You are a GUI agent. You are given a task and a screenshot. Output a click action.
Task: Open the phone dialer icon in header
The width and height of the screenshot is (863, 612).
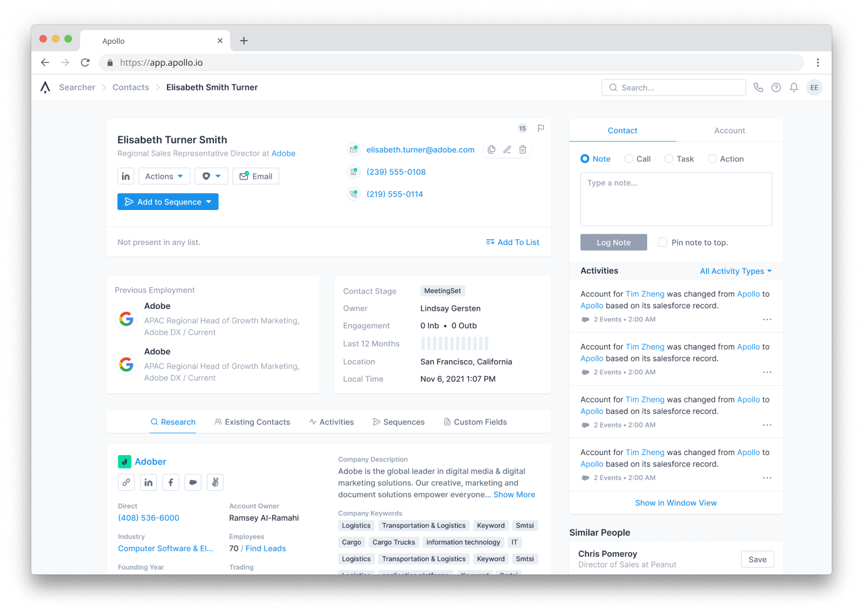(758, 88)
